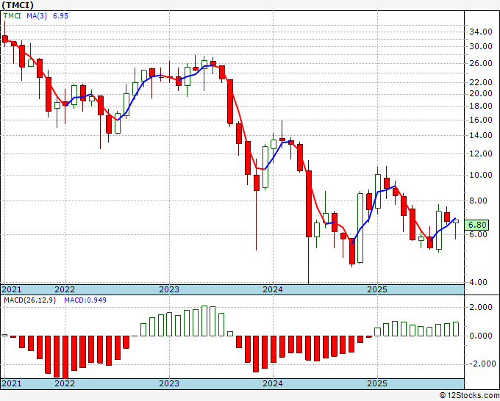Click the 20.00 price axis label

[x=481, y=94]
